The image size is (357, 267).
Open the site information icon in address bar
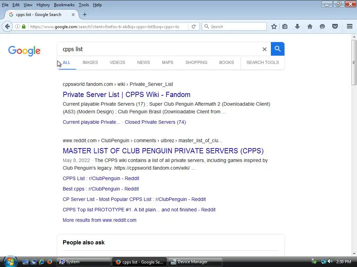coord(17,26)
